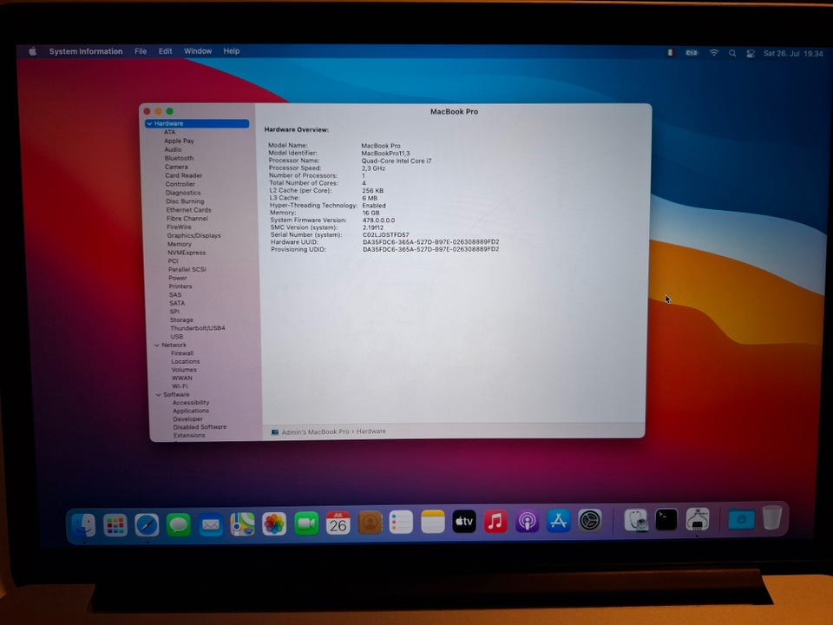Select Disabled Software in sidebar

[200, 427]
